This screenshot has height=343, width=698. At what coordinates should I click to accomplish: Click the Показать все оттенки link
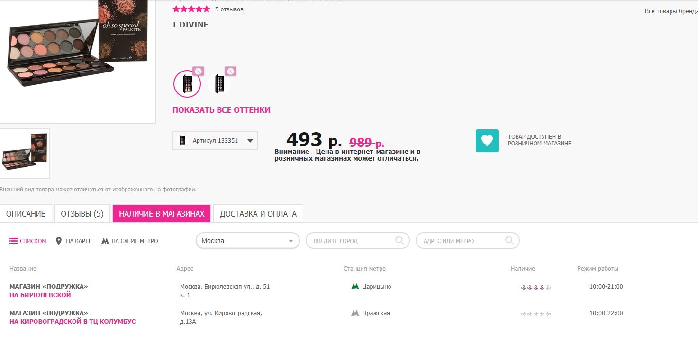tap(221, 110)
